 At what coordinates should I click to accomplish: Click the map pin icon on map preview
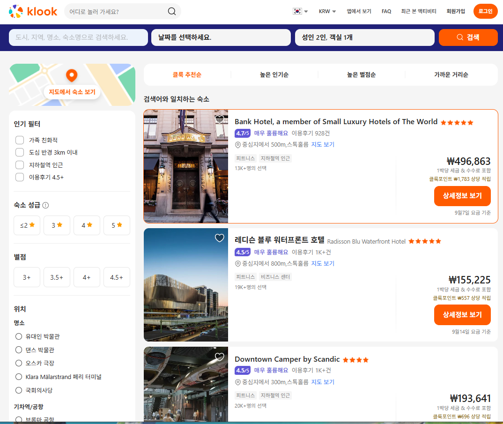pyautogui.click(x=72, y=75)
